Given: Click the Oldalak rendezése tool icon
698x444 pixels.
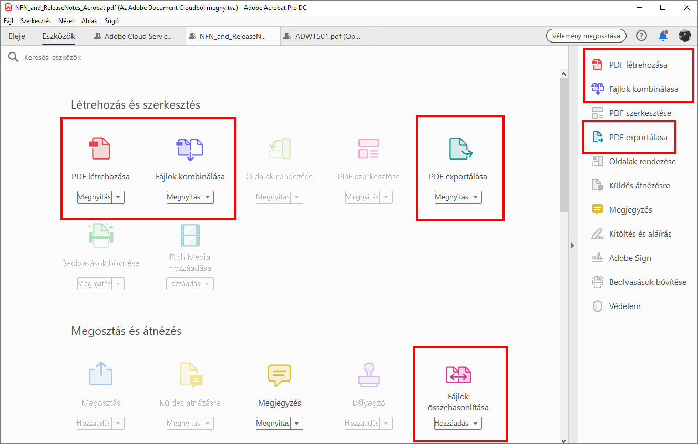Looking at the screenshot, I should point(279,149).
